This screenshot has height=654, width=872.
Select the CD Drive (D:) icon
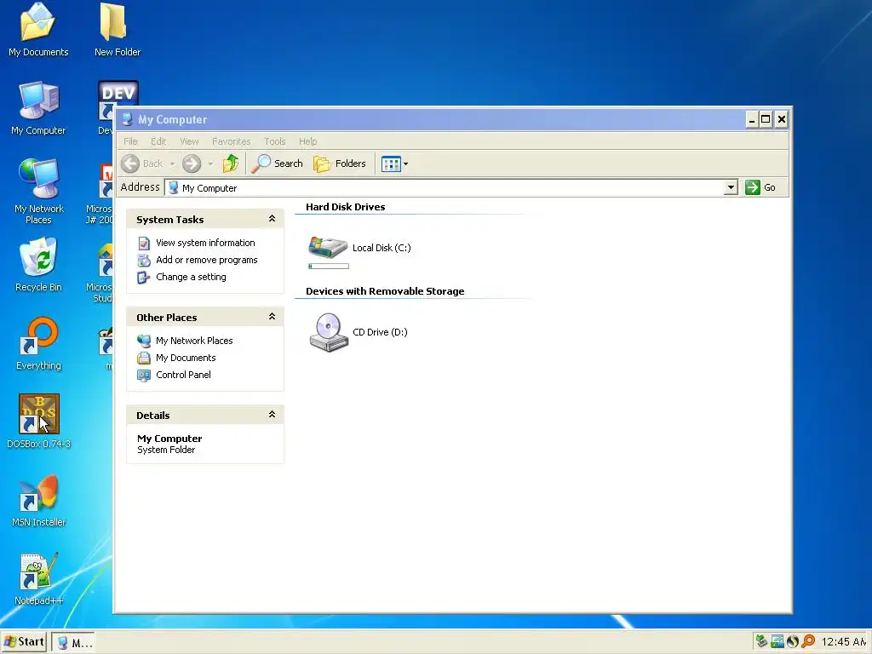pos(329,332)
